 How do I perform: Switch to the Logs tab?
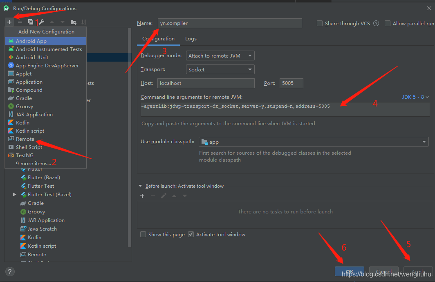[191, 39]
